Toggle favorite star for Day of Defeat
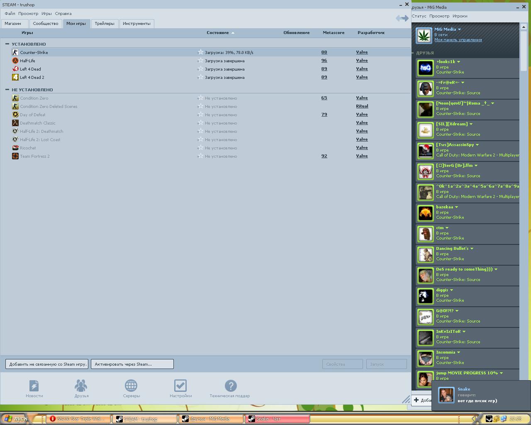Image resolution: width=531 pixels, height=425 pixels. click(200, 115)
